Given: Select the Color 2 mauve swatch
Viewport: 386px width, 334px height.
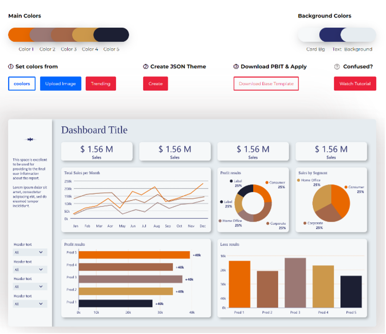Looking at the screenshot, I should pos(40,35).
